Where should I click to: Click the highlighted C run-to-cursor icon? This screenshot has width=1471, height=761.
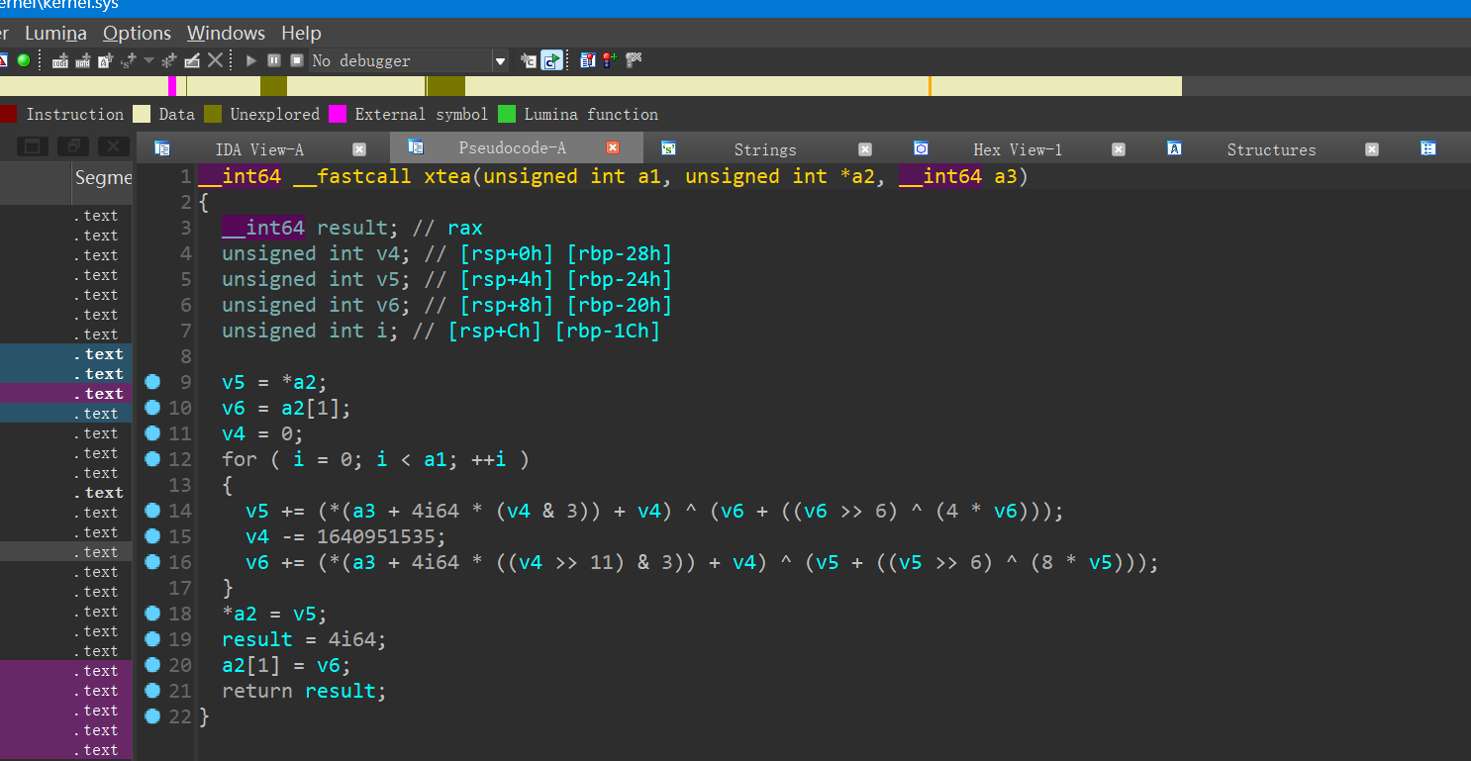click(551, 60)
